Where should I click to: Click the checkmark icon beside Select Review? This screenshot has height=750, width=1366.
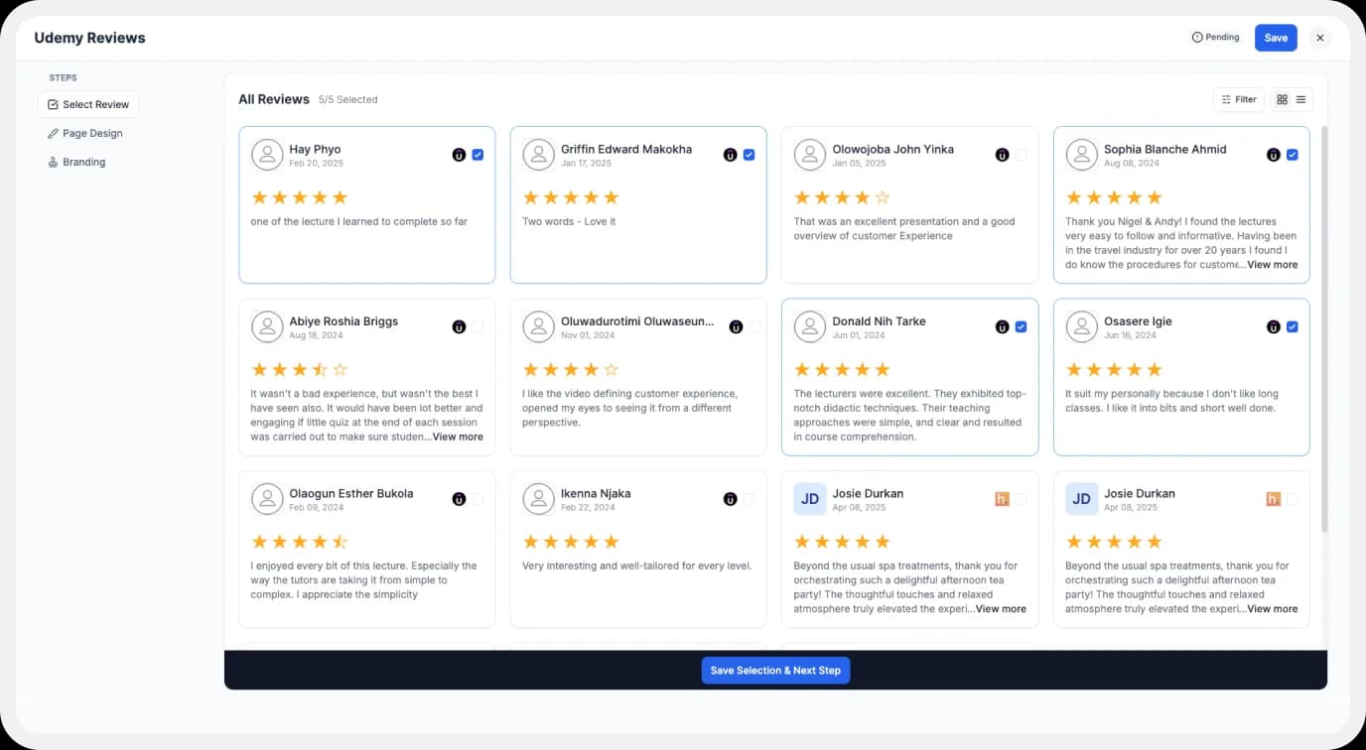point(52,104)
